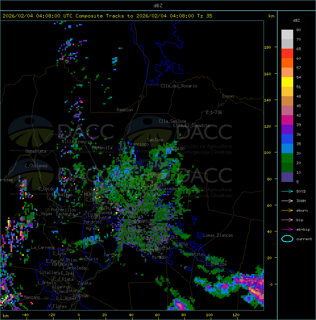Click the magenta eb+bip arrow in legend
Viewport: 316px width, 320px height.
[287, 230]
